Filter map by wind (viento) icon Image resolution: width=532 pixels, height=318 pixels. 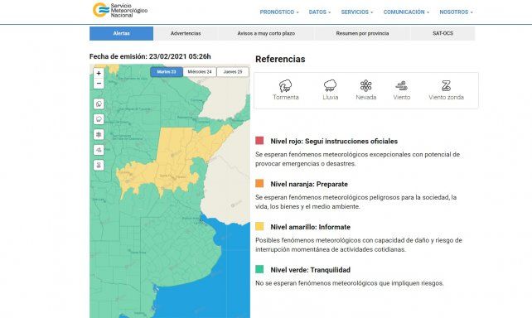[99, 150]
